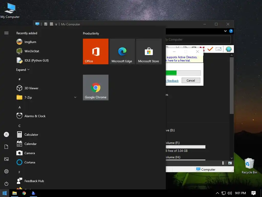Jump to letter A section header
The height and width of the screenshot is (197, 262).
click(x=19, y=107)
